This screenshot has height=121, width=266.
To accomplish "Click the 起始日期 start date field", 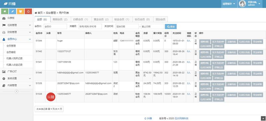I will (x=127, y=26).
